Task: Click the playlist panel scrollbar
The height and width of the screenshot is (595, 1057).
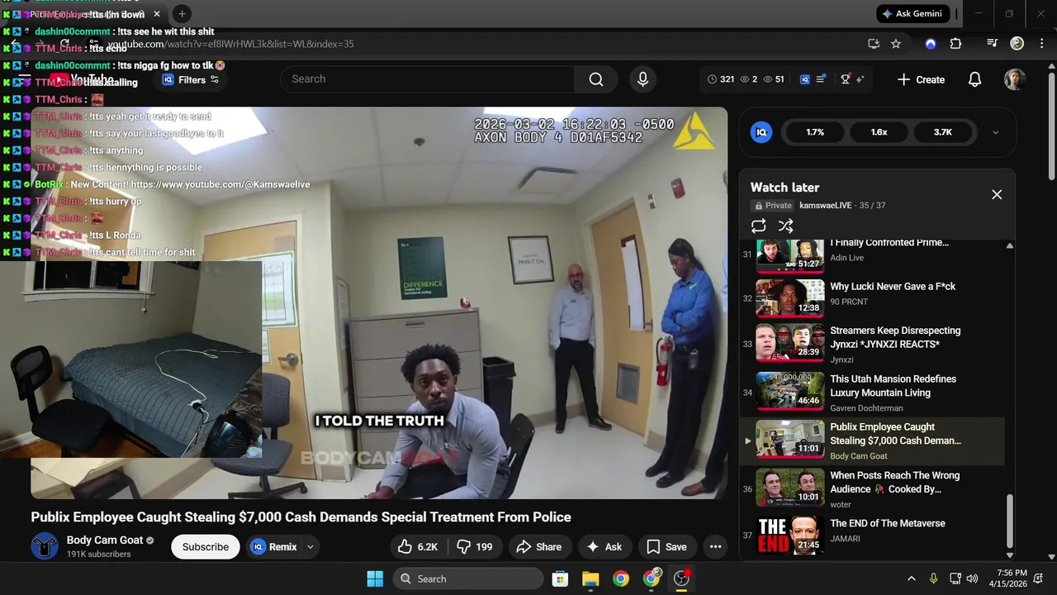Action: coord(1009,521)
